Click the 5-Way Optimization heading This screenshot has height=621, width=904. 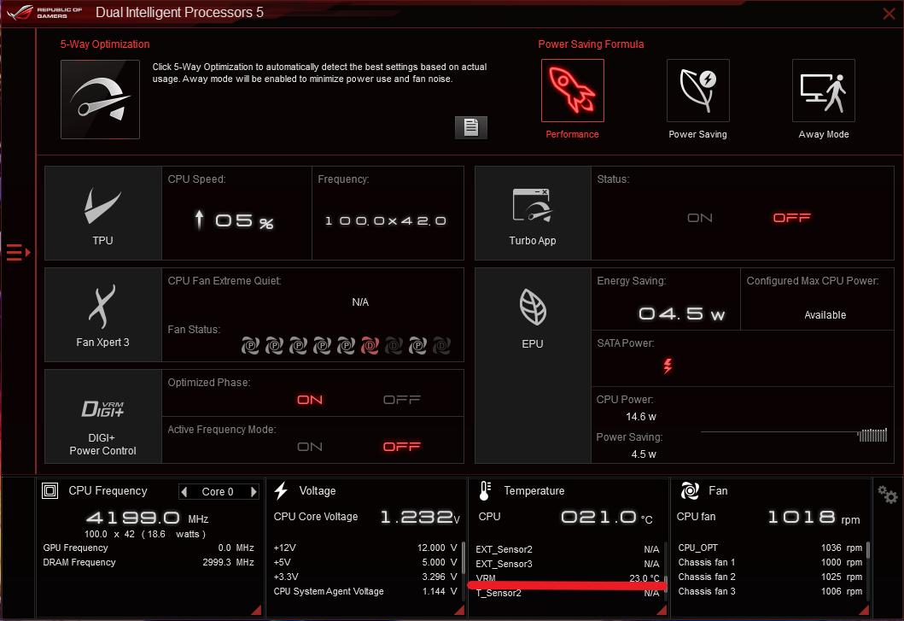pos(105,44)
